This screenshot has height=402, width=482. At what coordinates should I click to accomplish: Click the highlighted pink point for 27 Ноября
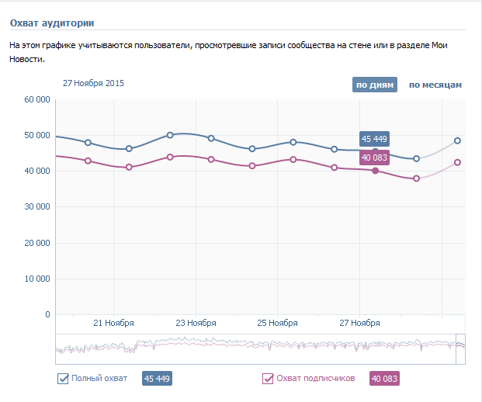[376, 171]
